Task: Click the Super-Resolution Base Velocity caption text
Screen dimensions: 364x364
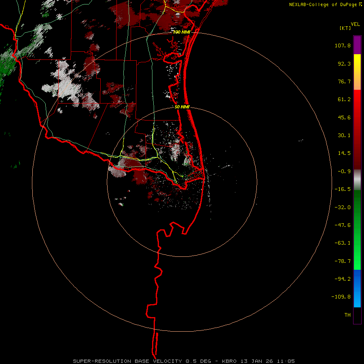Action: 184,361
